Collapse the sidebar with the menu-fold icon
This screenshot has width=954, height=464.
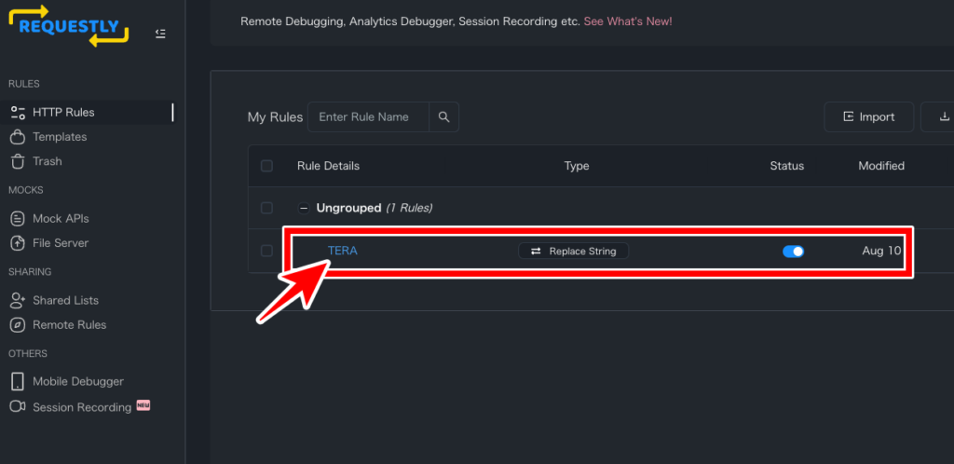tap(160, 34)
